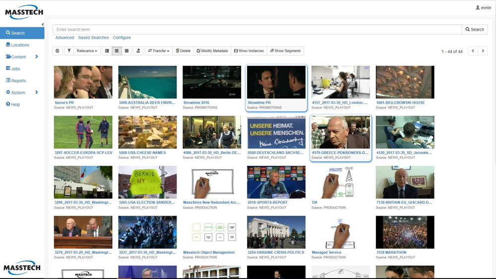Image resolution: width=496 pixels, height=279 pixels.
Task: Select the Managed Service thumbnail
Action: tap(341, 232)
